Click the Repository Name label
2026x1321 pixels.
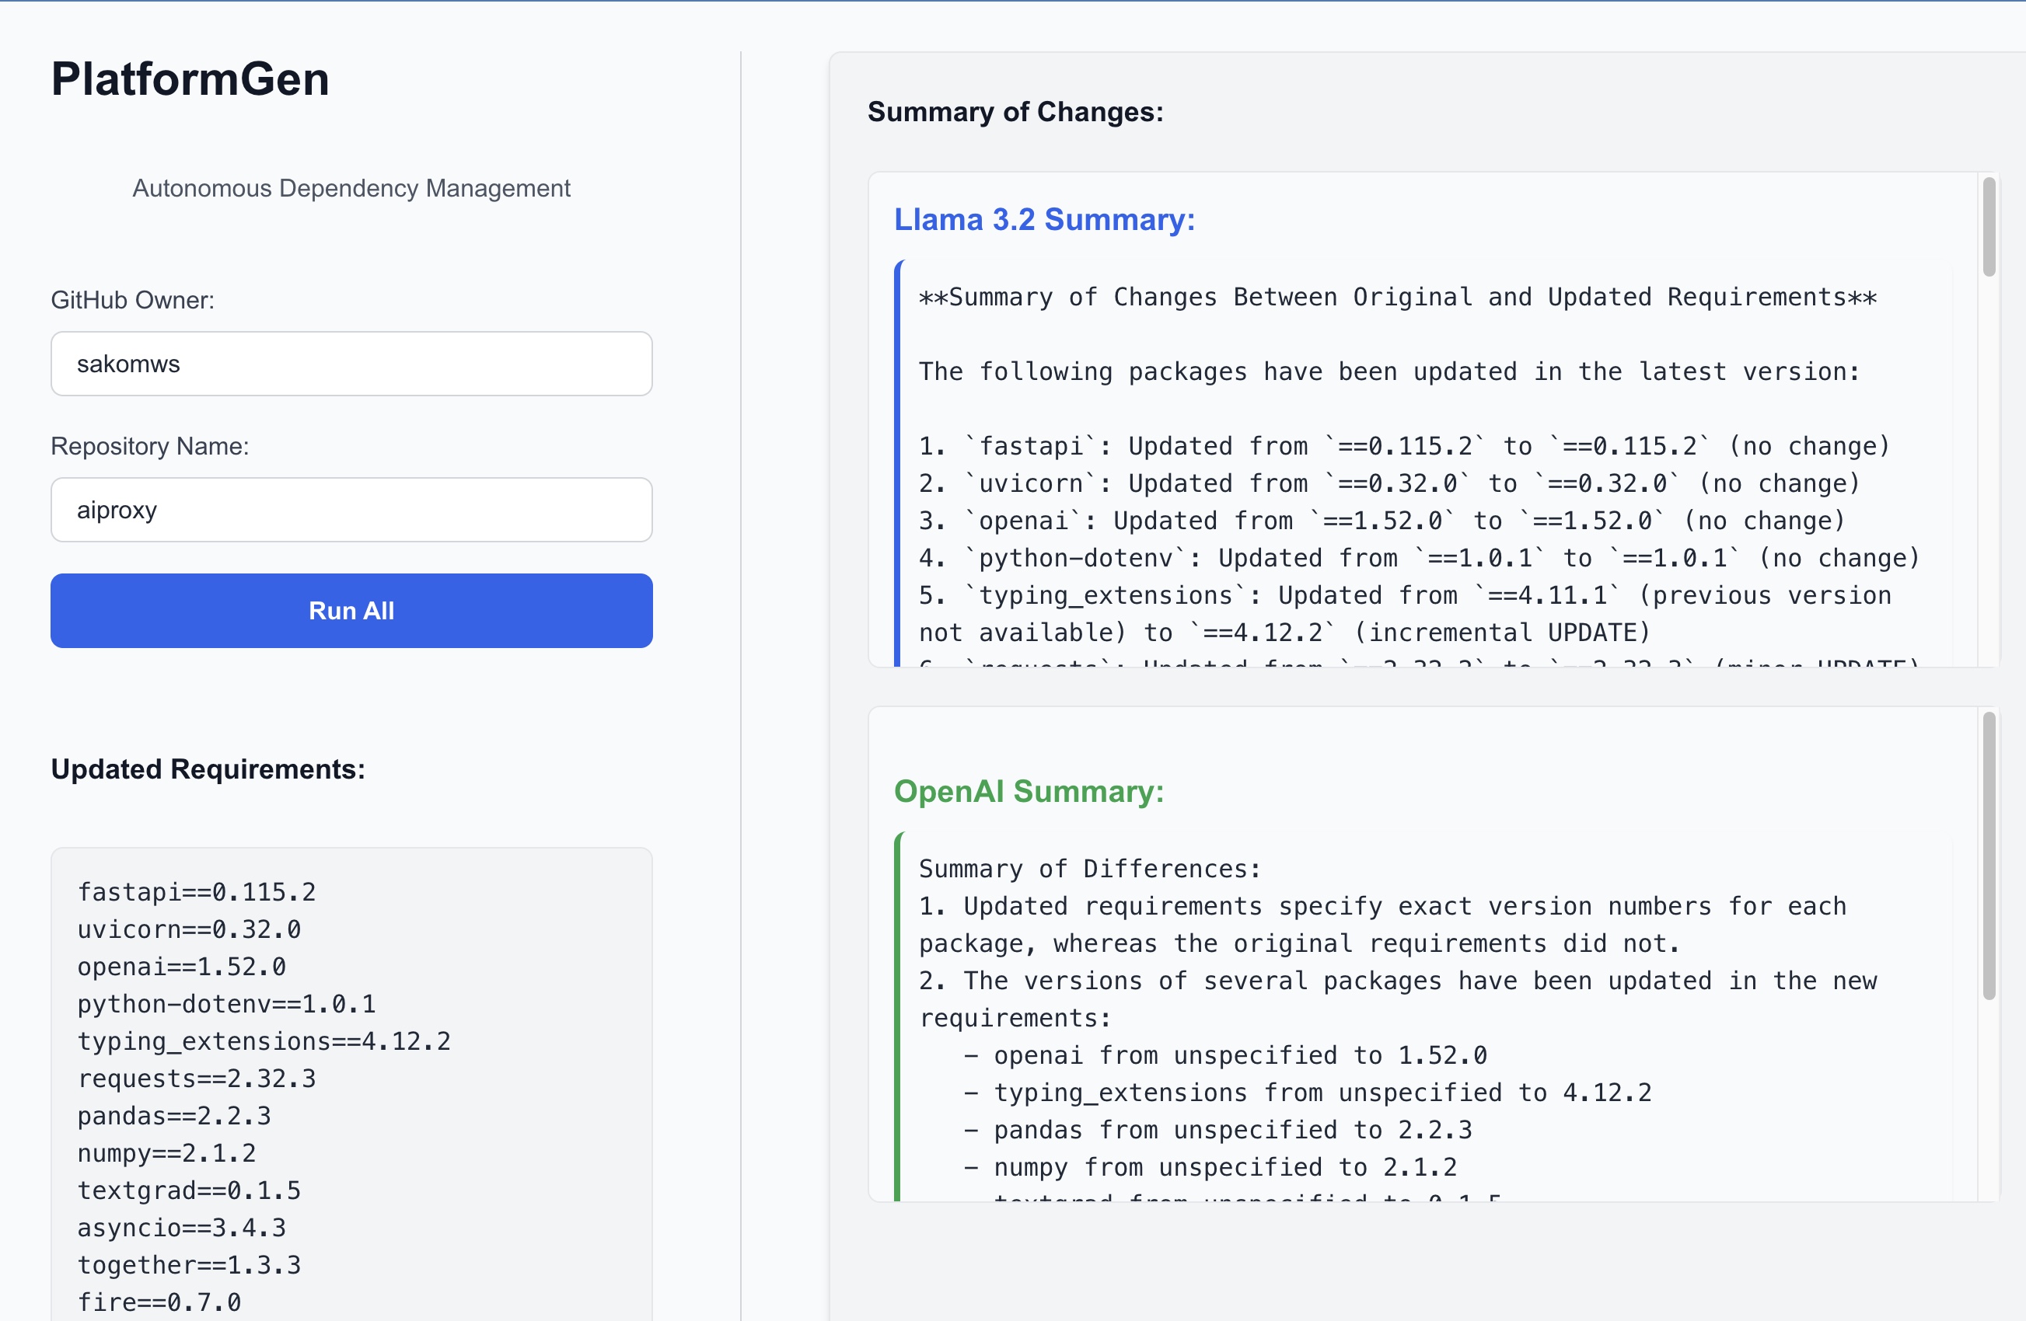(x=150, y=446)
